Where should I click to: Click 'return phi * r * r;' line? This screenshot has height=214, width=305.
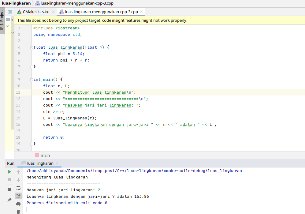(x=66, y=60)
